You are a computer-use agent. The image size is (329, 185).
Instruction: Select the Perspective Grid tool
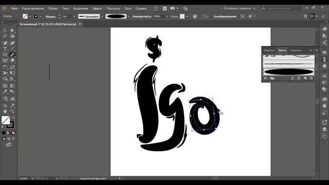click(x=12, y=79)
